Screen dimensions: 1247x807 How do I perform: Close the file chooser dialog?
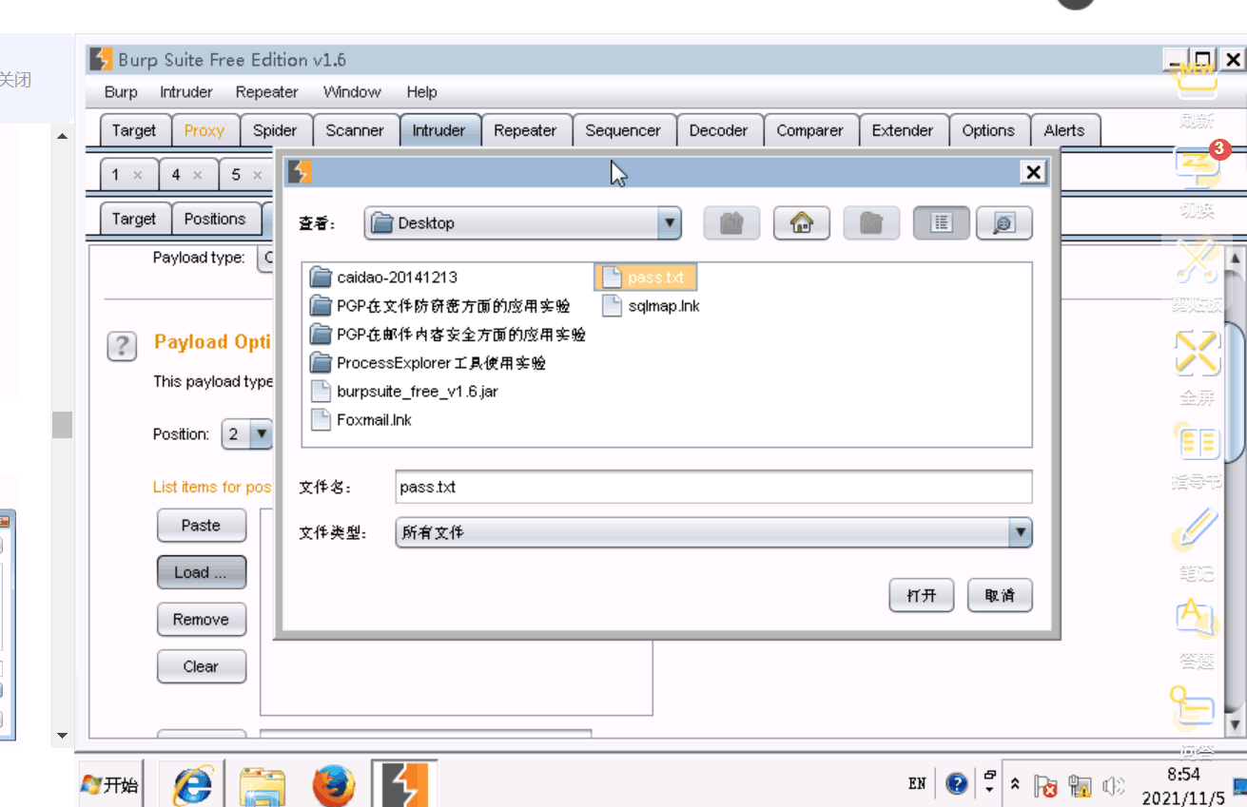1033,172
